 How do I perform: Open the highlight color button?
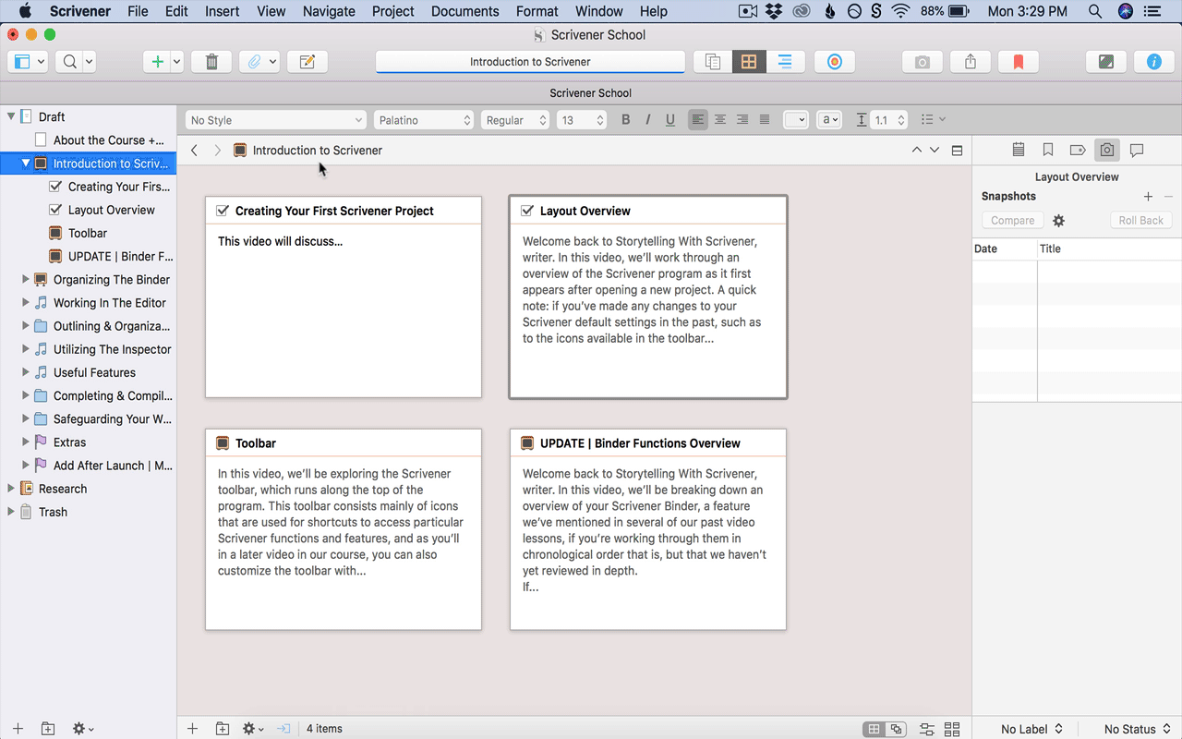pyautogui.click(x=829, y=120)
